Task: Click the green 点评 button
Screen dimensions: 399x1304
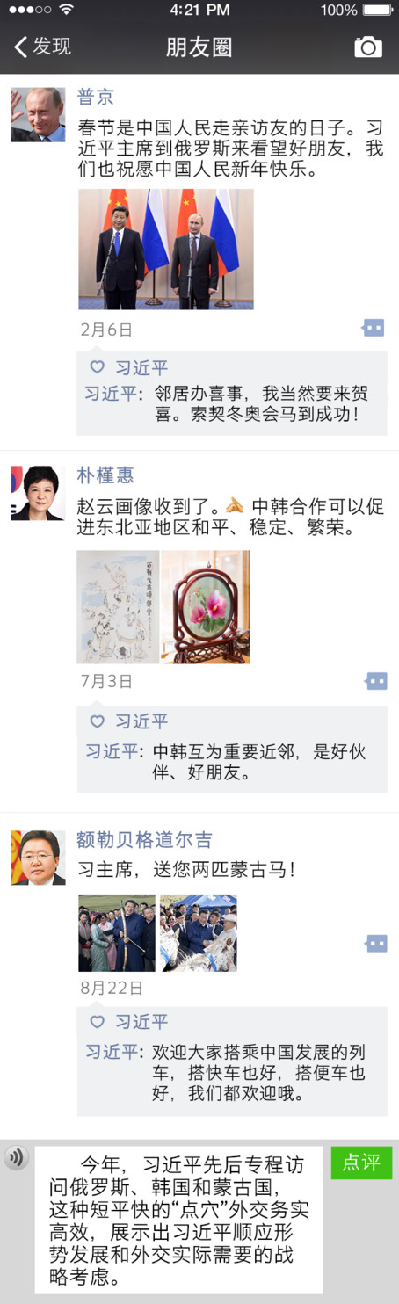Action: coord(361,1163)
